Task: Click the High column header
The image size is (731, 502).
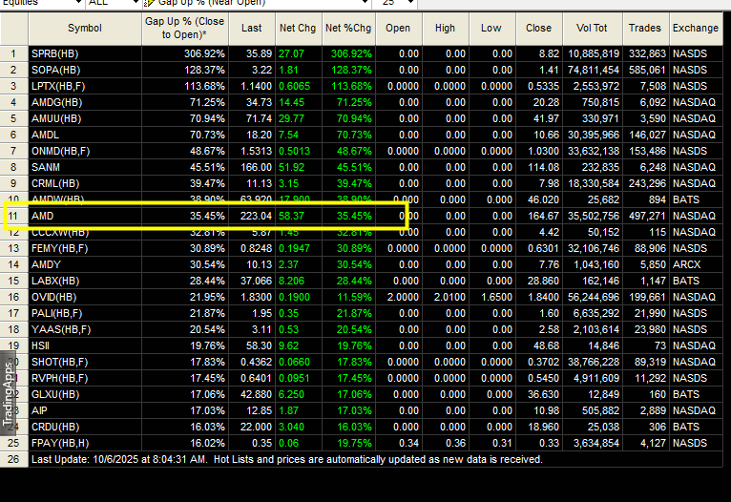Action: click(446, 29)
